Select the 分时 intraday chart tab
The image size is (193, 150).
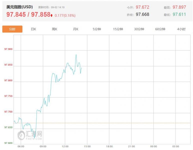point(12,29)
